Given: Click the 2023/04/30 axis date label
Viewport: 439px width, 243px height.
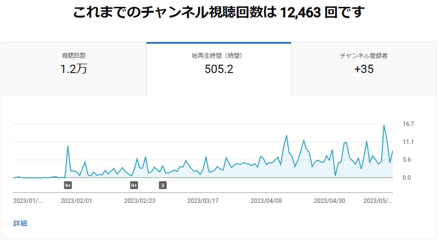Looking at the screenshot, I should coord(329,201).
